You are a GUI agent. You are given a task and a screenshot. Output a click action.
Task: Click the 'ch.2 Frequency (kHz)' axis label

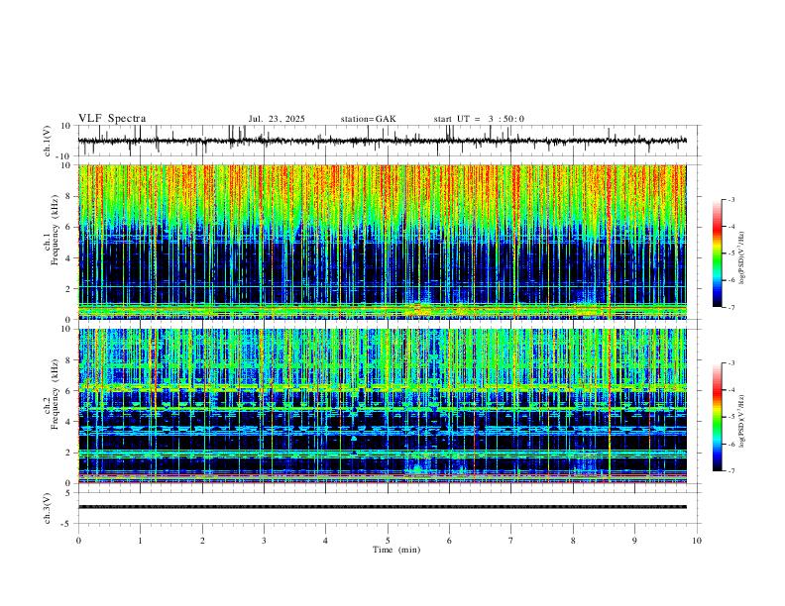tap(52, 394)
